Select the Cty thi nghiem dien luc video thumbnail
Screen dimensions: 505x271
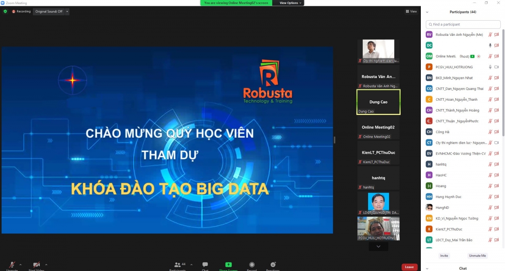378,51
